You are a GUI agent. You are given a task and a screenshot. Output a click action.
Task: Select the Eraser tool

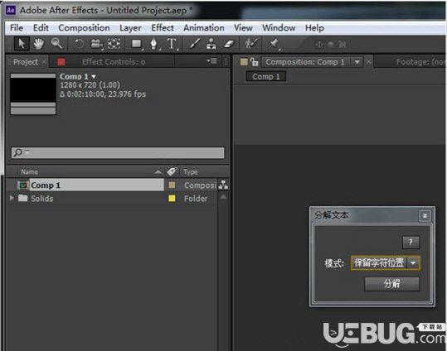click(x=228, y=44)
